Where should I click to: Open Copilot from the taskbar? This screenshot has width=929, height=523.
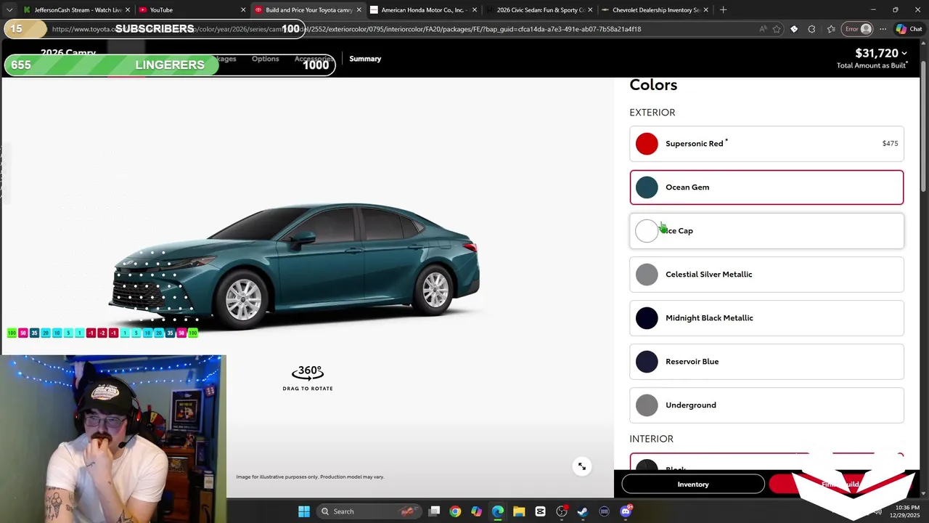coord(476,511)
